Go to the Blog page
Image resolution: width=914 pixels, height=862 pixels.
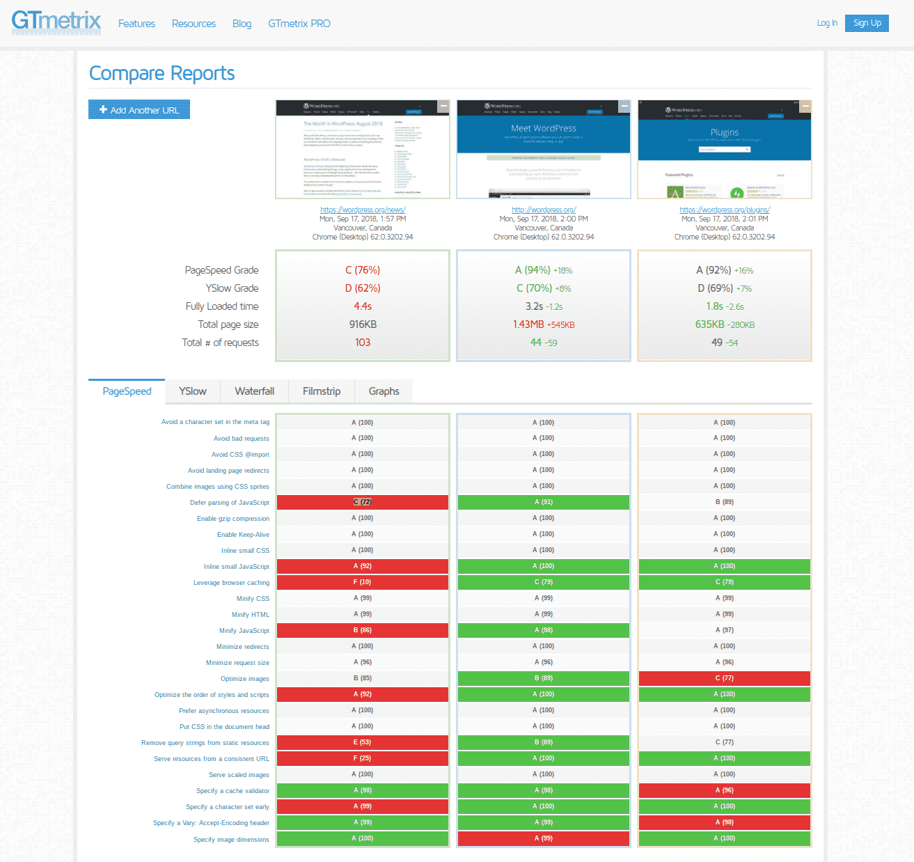pyautogui.click(x=242, y=24)
